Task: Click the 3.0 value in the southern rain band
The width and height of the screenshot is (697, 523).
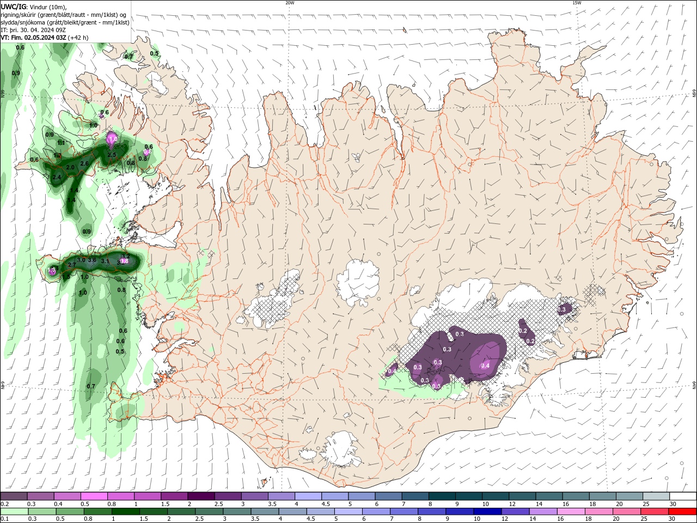Action: (81, 260)
